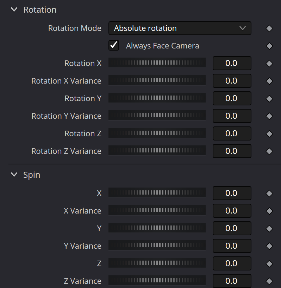Image resolution: width=281 pixels, height=288 pixels.
Task: Click Spin Y slider track
Action: (157, 228)
